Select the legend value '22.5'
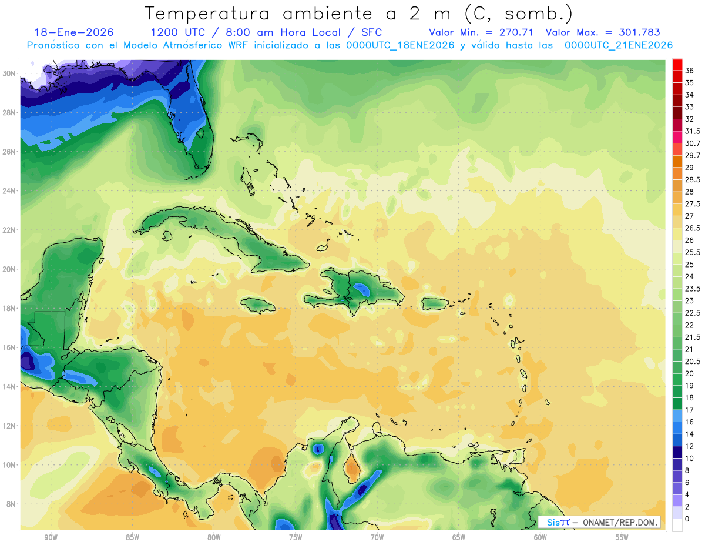Image resolution: width=705 pixels, height=545 pixels. pos(693,313)
